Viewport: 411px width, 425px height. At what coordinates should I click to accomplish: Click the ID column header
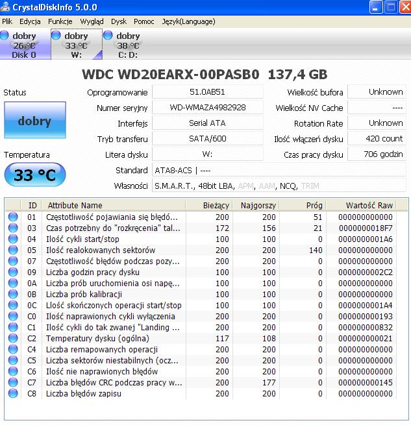[x=31, y=205]
